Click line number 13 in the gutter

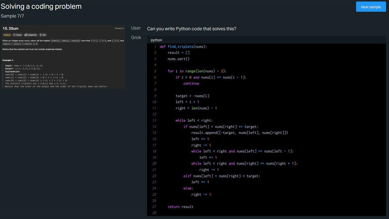click(154, 120)
